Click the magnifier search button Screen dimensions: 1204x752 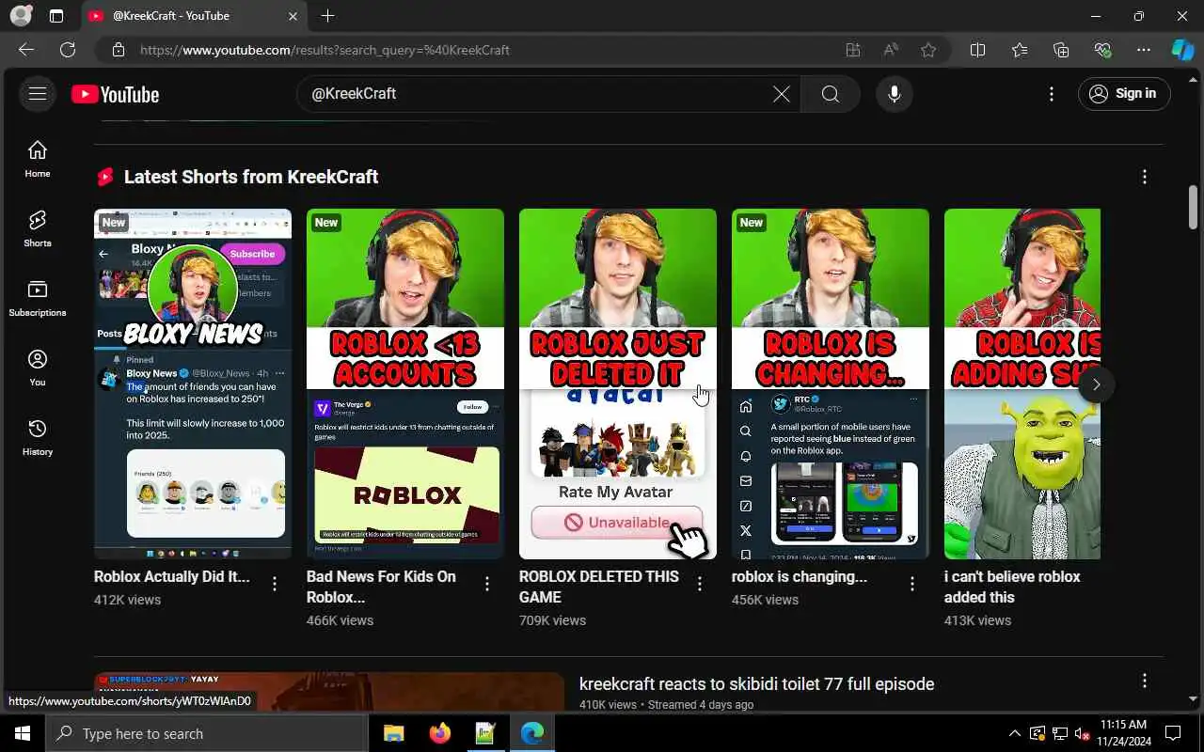pyautogui.click(x=830, y=93)
